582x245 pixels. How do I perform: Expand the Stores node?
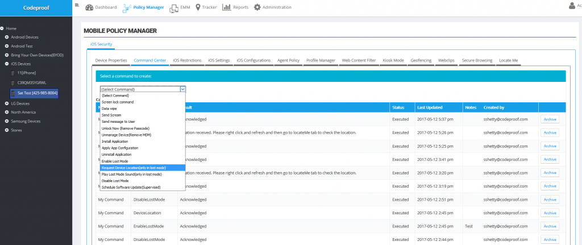7,130
